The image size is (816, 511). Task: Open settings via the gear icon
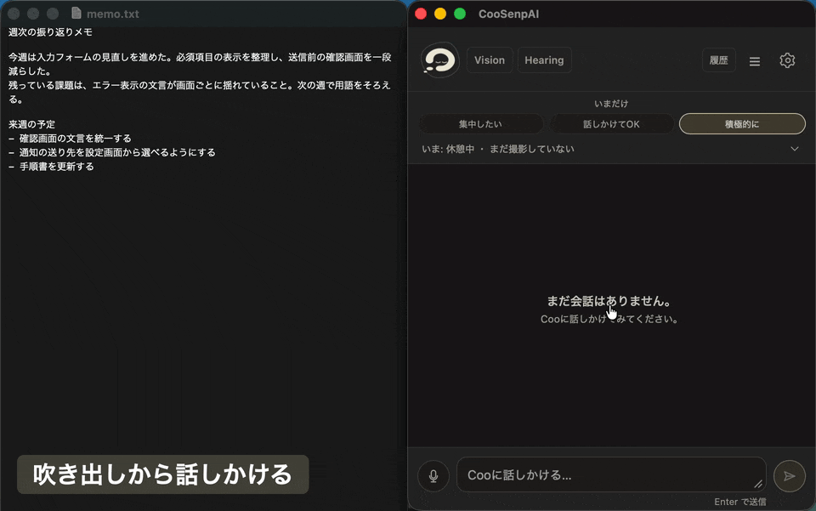coord(787,60)
